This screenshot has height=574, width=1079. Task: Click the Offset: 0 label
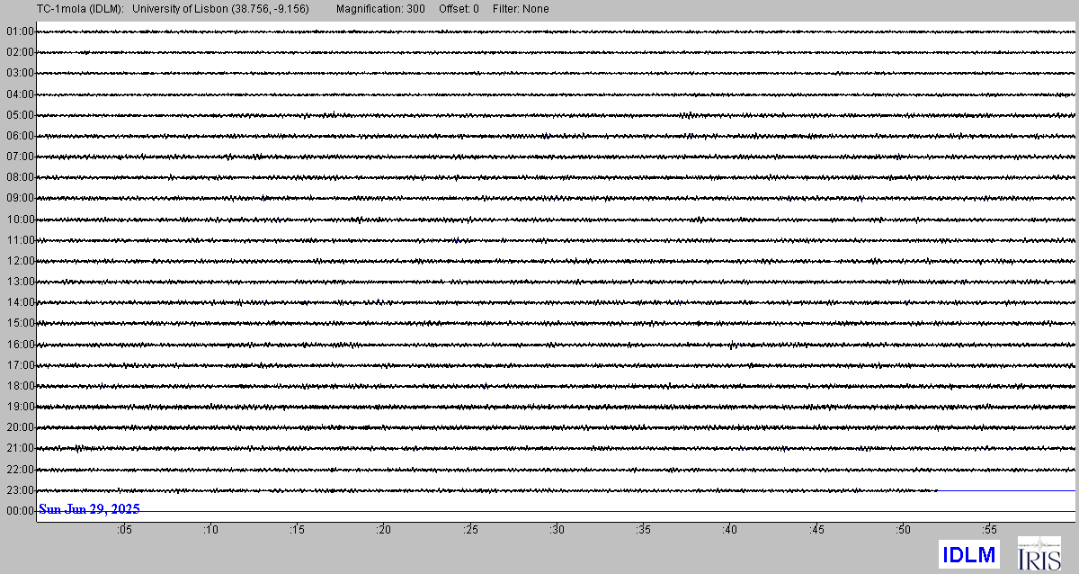click(459, 9)
